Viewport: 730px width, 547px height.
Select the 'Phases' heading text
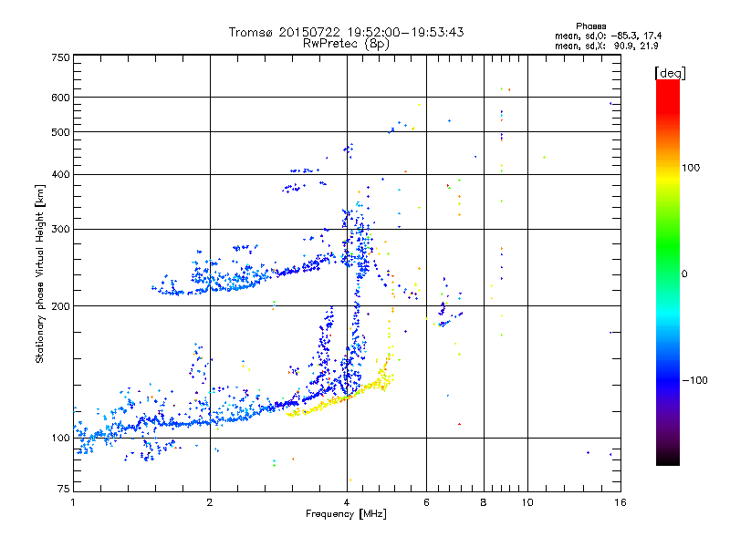click(590, 26)
